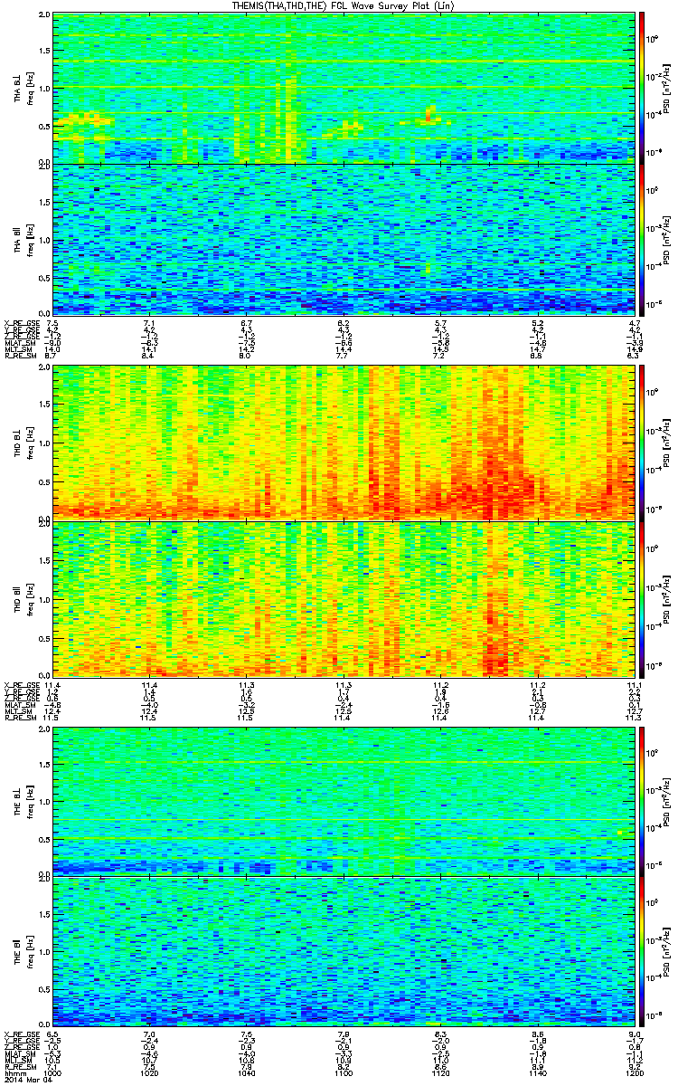The height and width of the screenshot is (1086, 678).
Task: Click the '1.0' frequency tick of THD B⊥ panel
Action: coord(43,444)
